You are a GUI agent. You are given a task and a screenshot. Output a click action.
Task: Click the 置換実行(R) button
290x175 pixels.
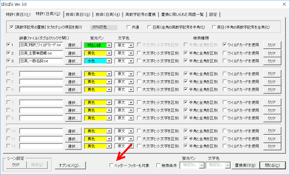click(x=245, y=165)
